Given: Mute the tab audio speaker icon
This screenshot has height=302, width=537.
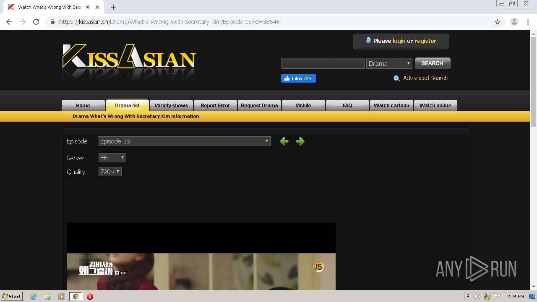Looking at the screenshot, I should [89, 7].
